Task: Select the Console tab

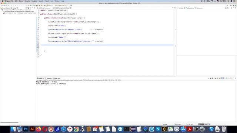Action: point(40,78)
